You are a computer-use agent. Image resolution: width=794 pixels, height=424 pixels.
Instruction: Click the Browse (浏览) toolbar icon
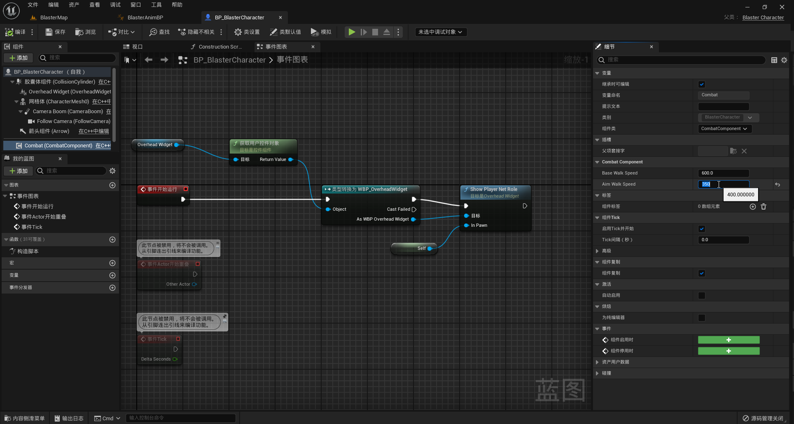85,32
